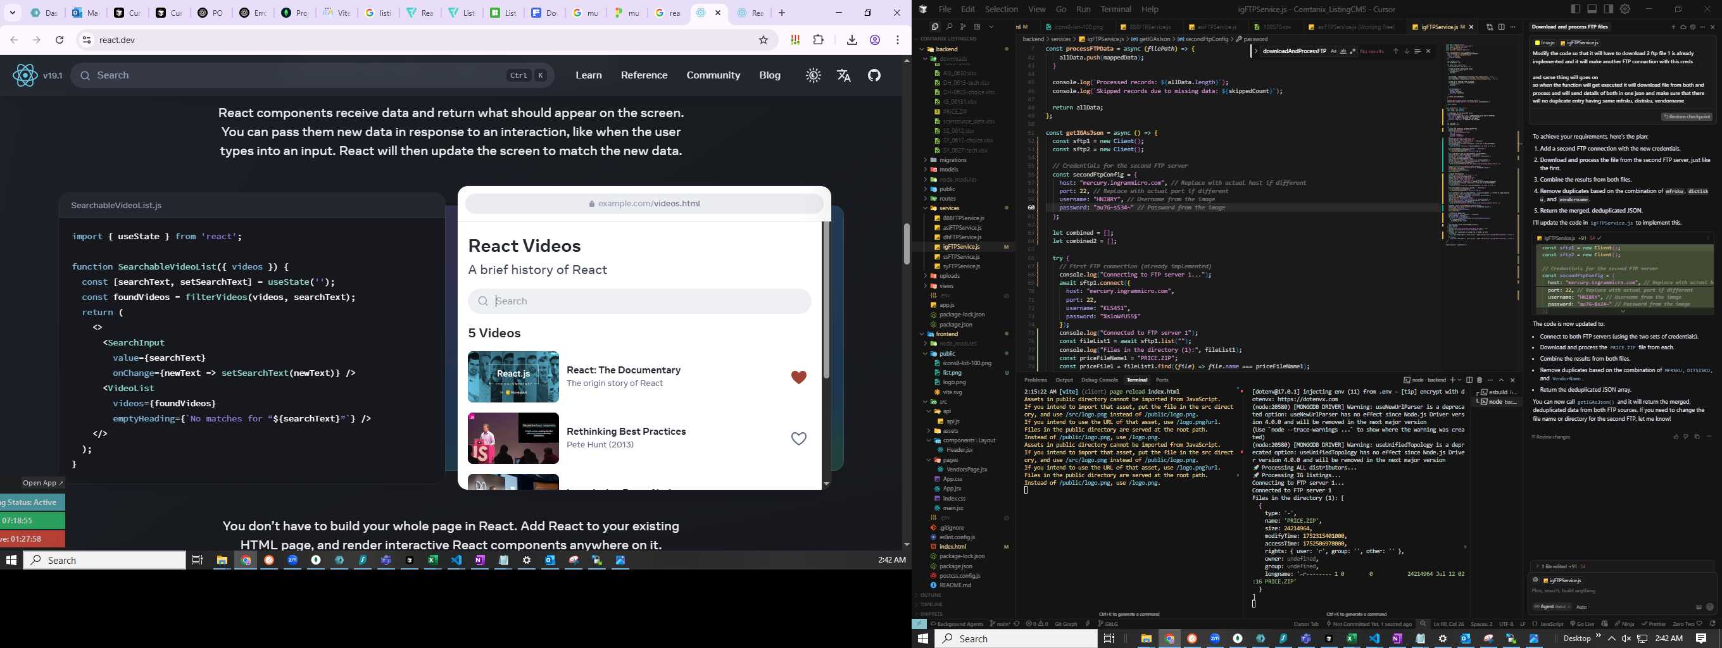Expand the migrations folder
Image resolution: width=1722 pixels, height=648 pixels.
tap(953, 160)
